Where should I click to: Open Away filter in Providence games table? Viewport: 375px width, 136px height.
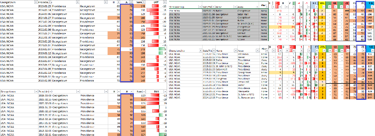tap(257, 50)
